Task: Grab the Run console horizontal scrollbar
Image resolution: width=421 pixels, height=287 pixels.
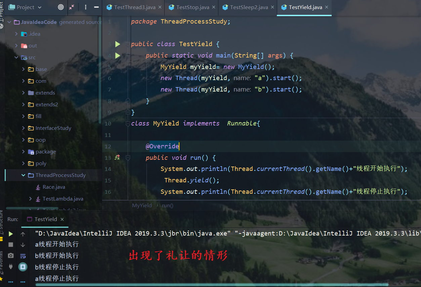Action: [x=212, y=285]
